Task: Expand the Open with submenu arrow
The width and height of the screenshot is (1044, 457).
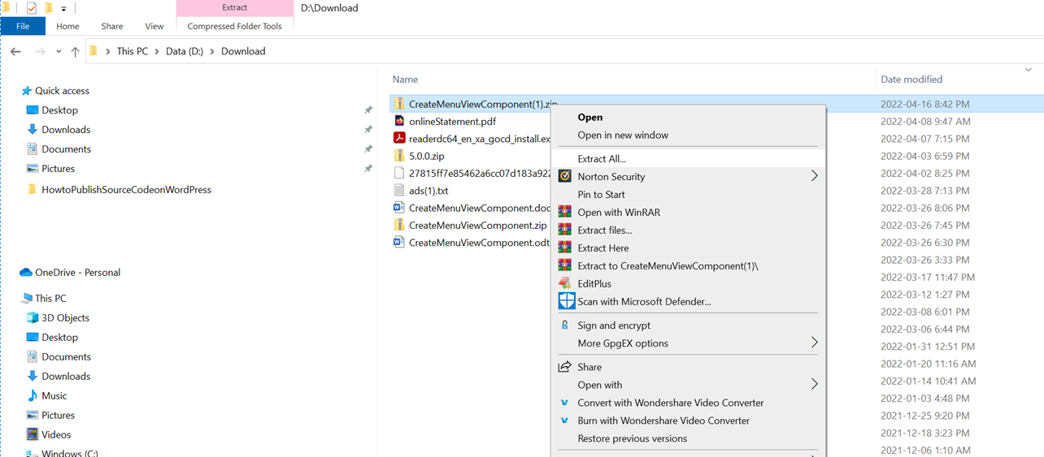Action: [814, 385]
